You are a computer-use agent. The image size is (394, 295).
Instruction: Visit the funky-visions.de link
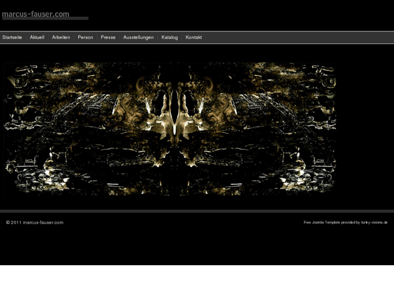[374, 222]
